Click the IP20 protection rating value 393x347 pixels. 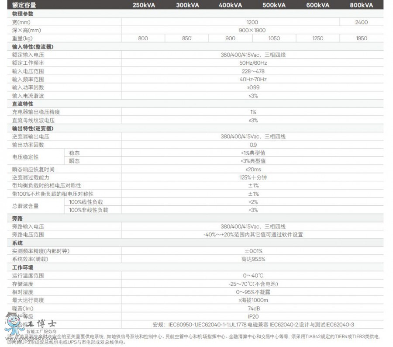253,316
